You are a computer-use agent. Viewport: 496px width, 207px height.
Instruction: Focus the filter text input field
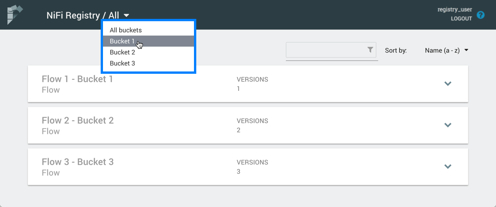pyautogui.click(x=326, y=50)
